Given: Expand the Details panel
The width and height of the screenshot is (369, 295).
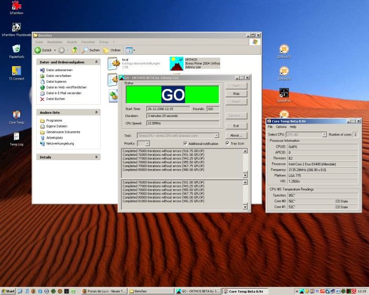Looking at the screenshot, I should pos(96,157).
